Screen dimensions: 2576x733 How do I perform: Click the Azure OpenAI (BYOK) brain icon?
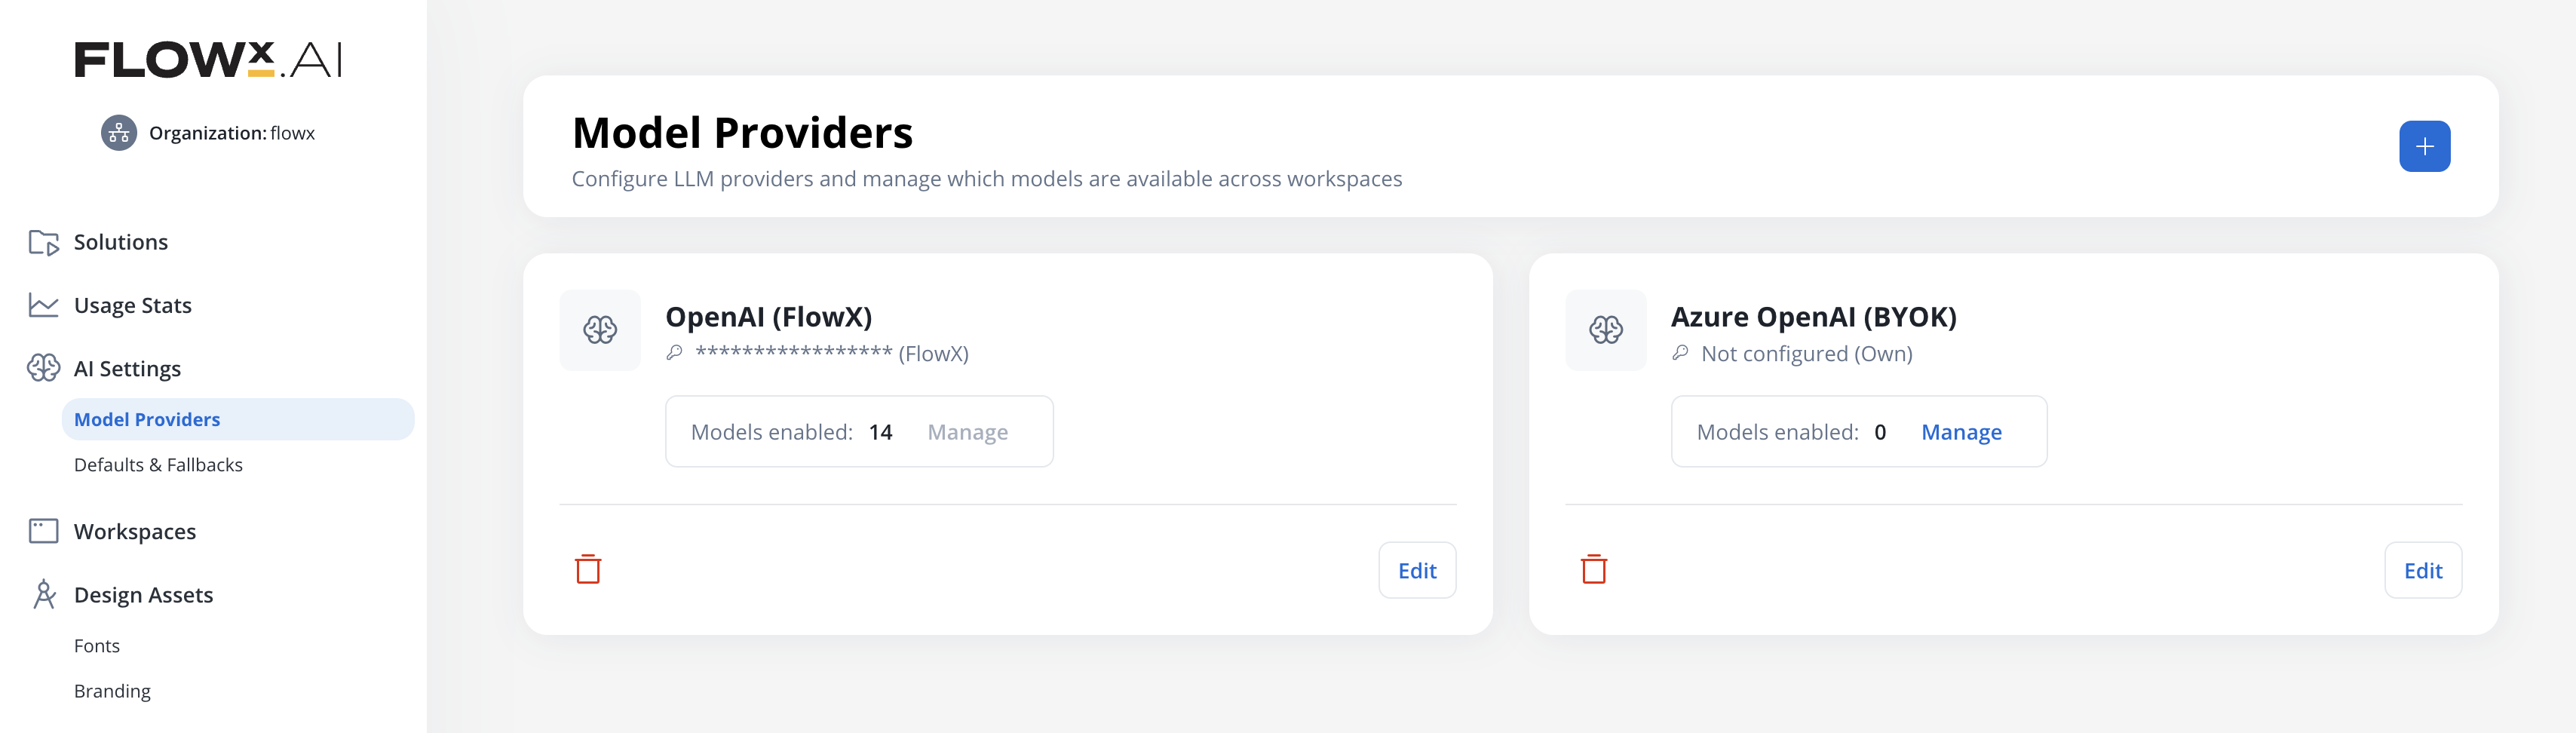pos(1606,330)
